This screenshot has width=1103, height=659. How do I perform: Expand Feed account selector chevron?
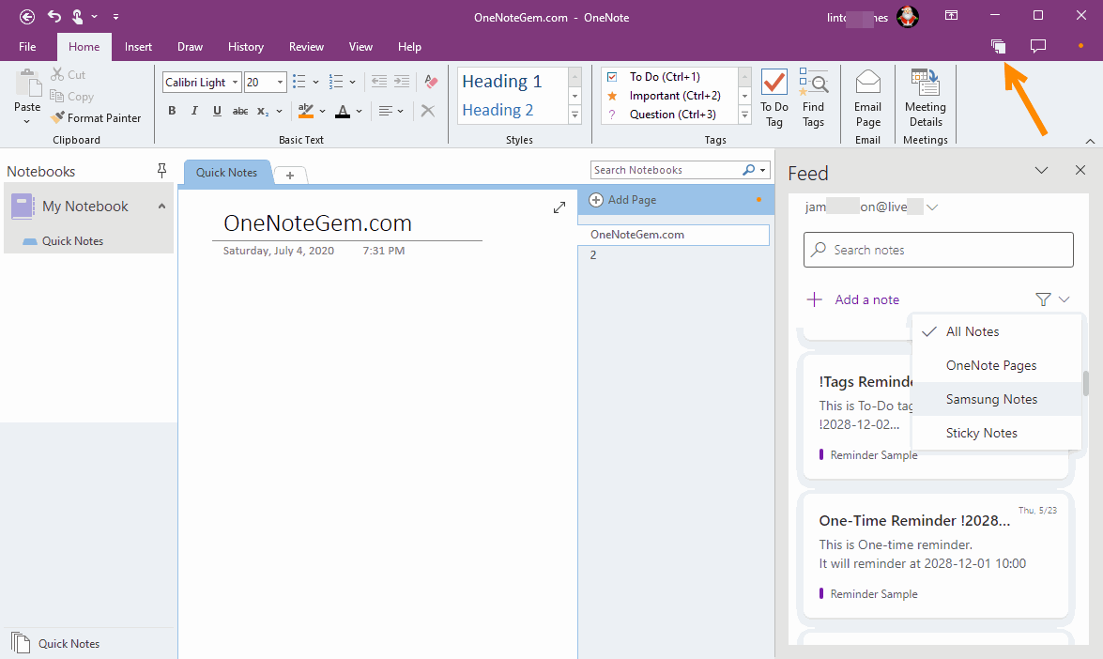932,207
